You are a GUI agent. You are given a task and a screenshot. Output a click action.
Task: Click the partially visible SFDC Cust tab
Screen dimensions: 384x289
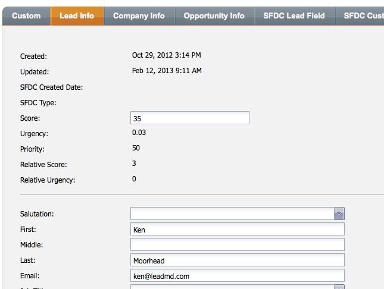362,16
